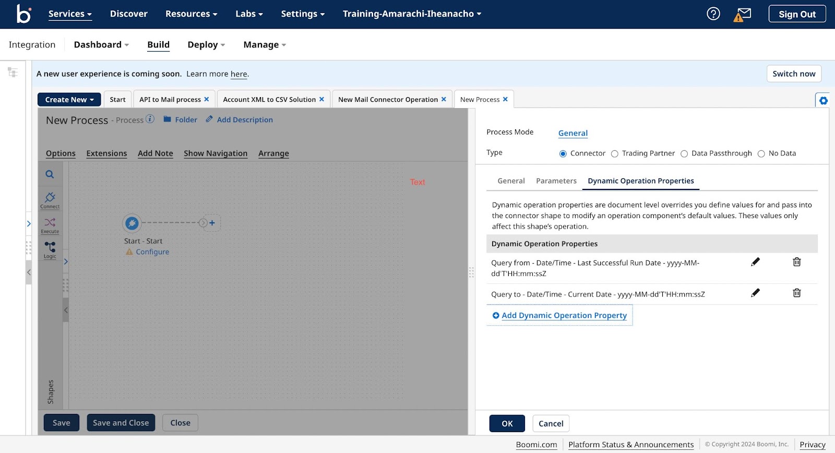Close the Account XML to CSV Solution tab
Image resolution: width=835 pixels, height=453 pixels.
(x=321, y=99)
